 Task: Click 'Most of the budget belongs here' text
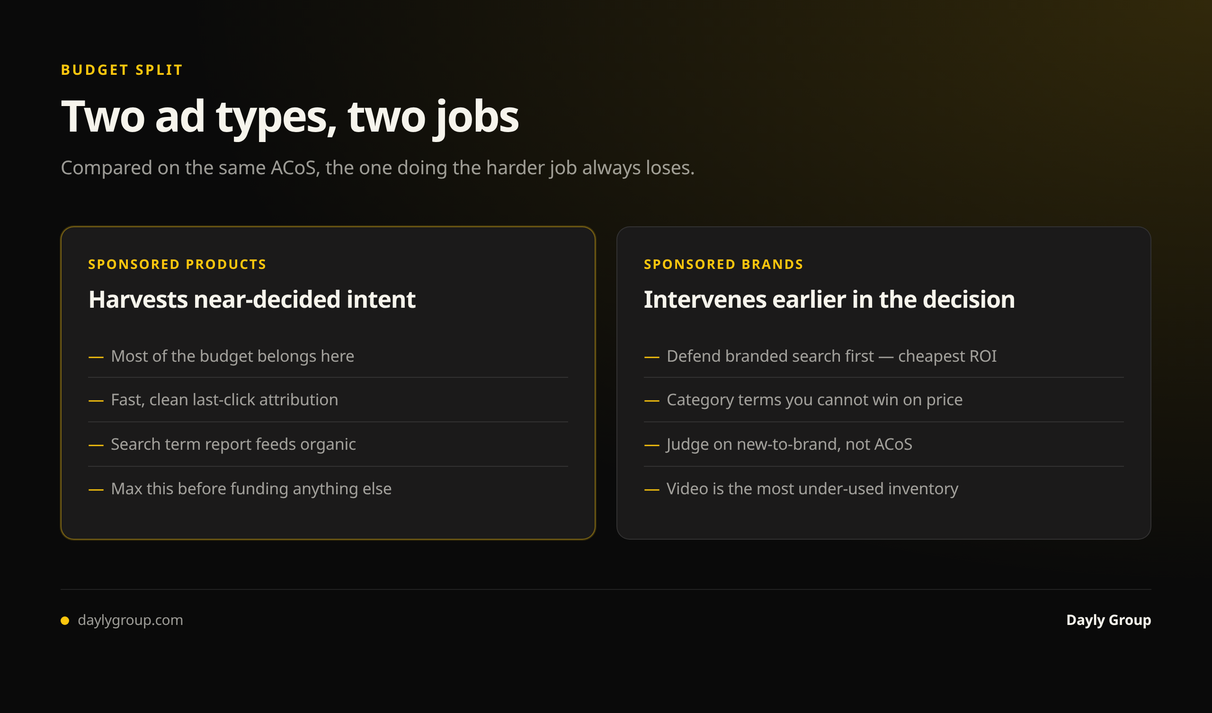pos(232,356)
